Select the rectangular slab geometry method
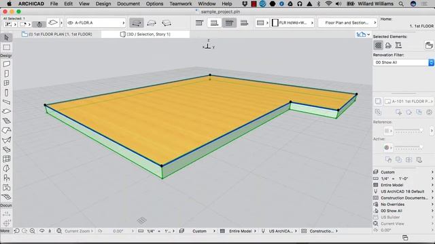Viewport: 435px width, 244px height. [x=152, y=23]
